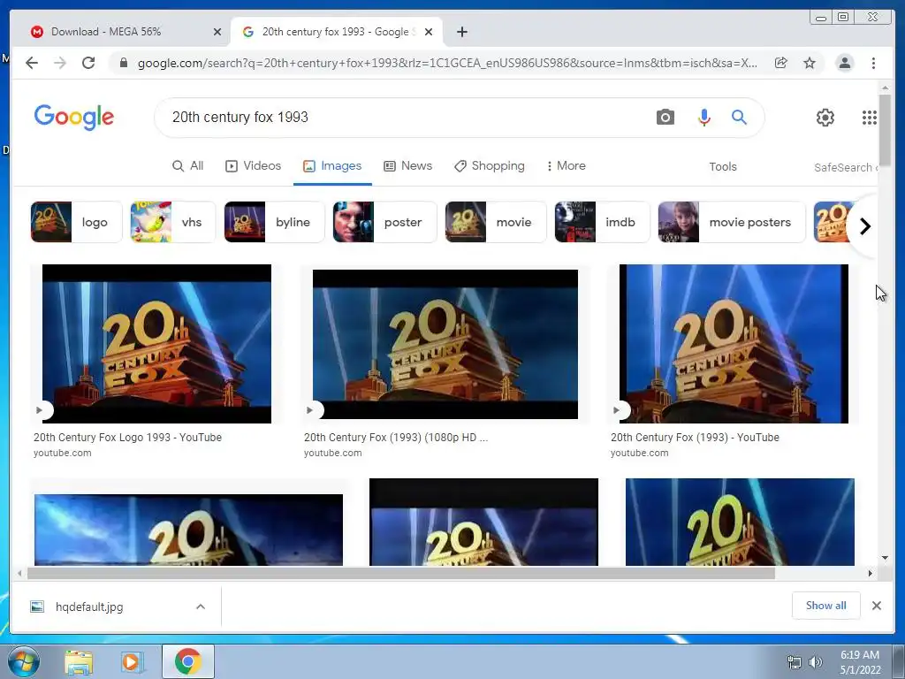Filter results by the logo chip
This screenshot has height=679, width=905.
[76, 222]
